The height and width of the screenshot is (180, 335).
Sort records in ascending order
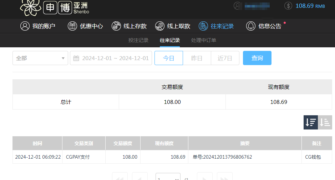(x=325, y=122)
